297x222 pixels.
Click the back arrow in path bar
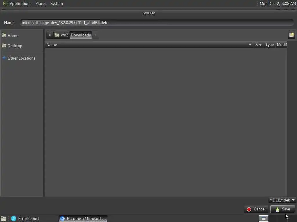pos(50,35)
